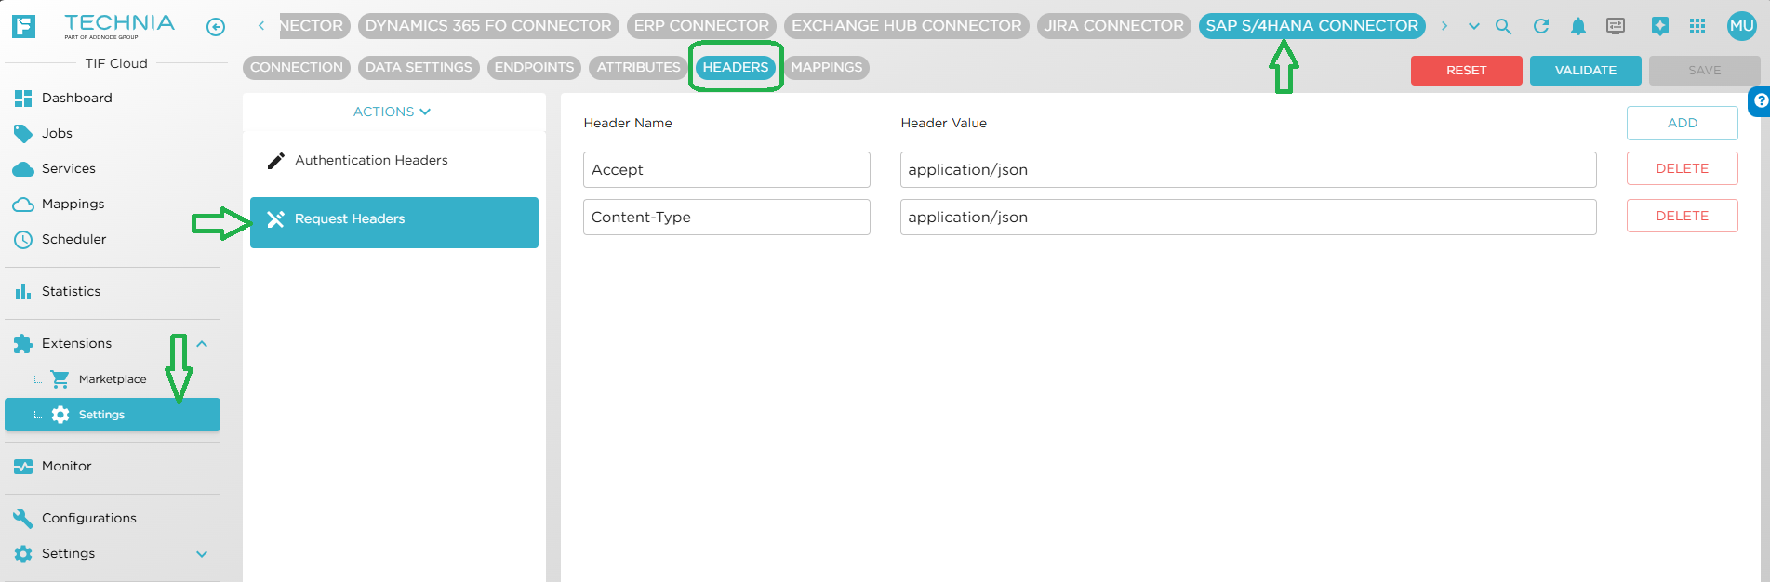The image size is (1770, 582).
Task: Open Marketplace cart icon
Action: (60, 378)
